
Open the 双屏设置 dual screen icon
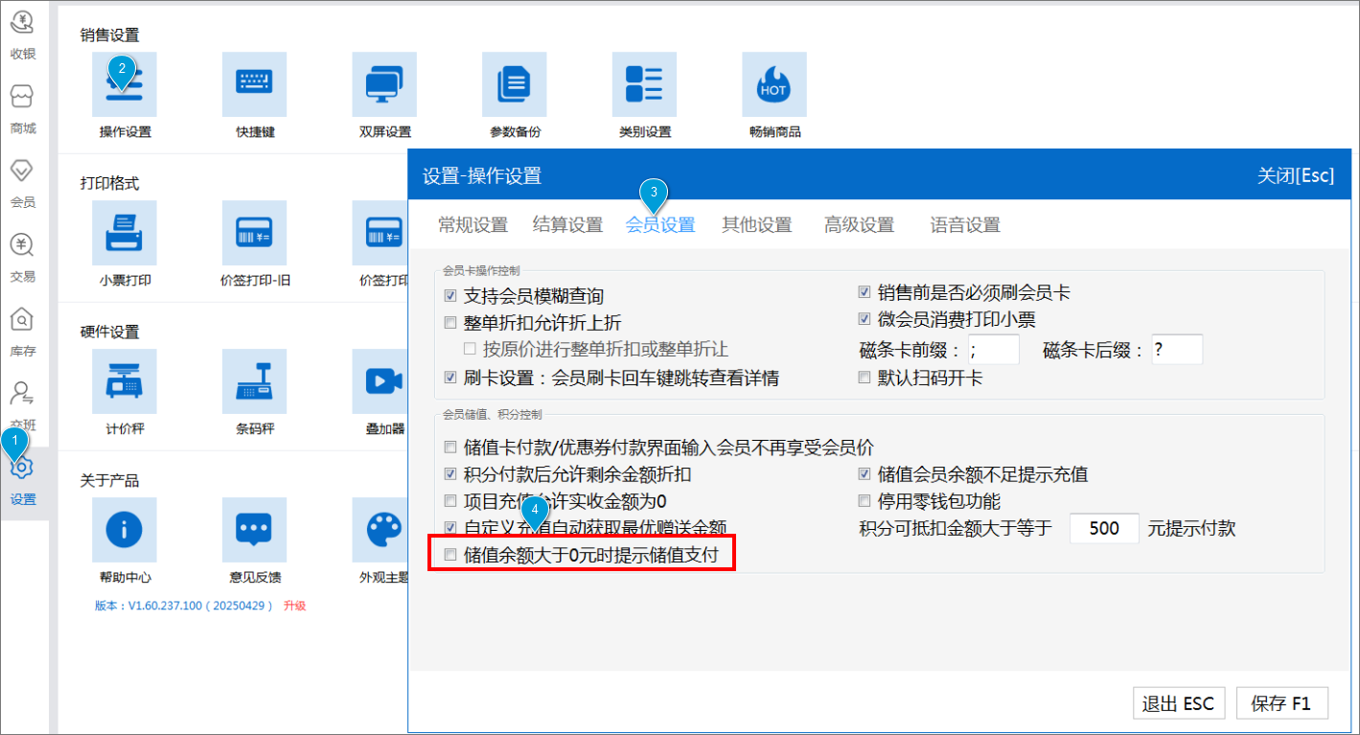[384, 85]
